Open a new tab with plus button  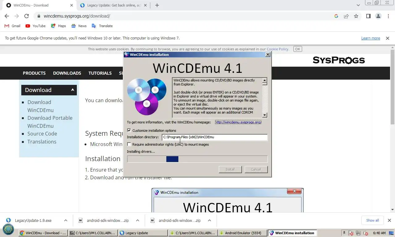157,5
